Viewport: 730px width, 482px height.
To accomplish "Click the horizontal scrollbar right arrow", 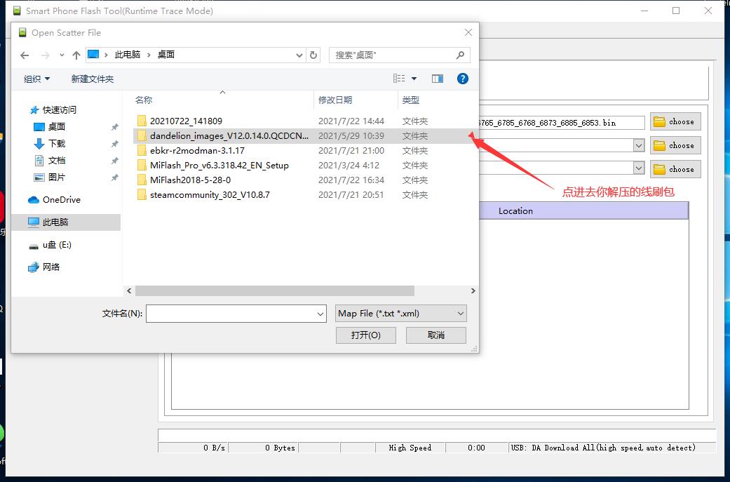I will pyautogui.click(x=473, y=290).
